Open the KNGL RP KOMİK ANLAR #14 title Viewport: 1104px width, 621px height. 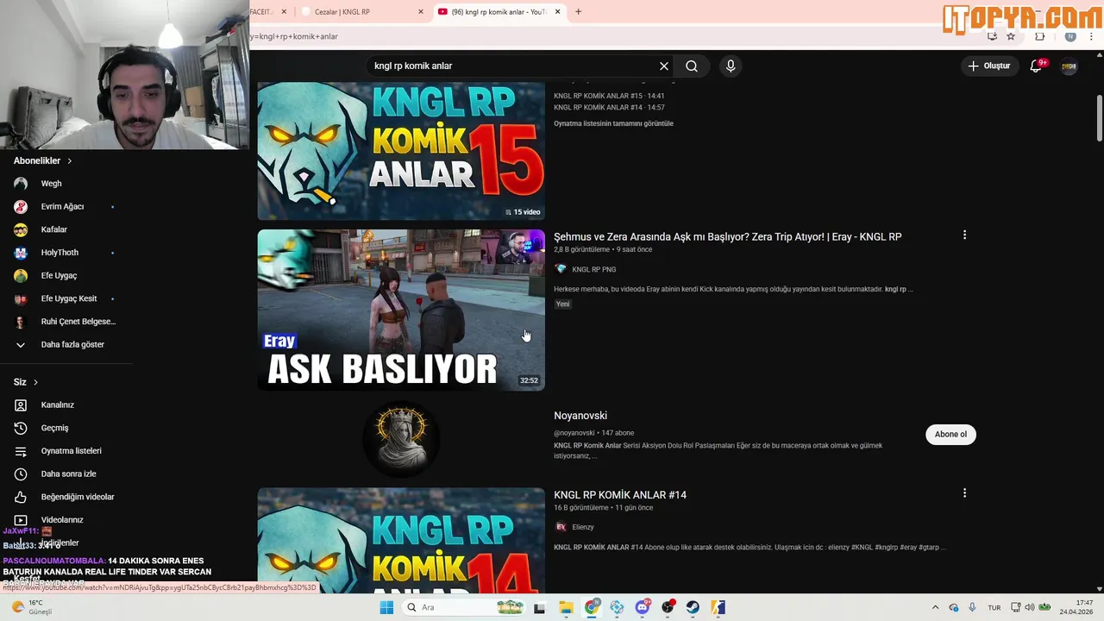coord(620,495)
